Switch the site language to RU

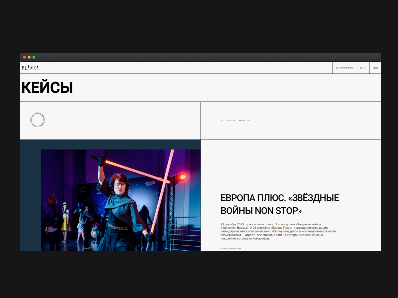pyautogui.click(x=361, y=68)
